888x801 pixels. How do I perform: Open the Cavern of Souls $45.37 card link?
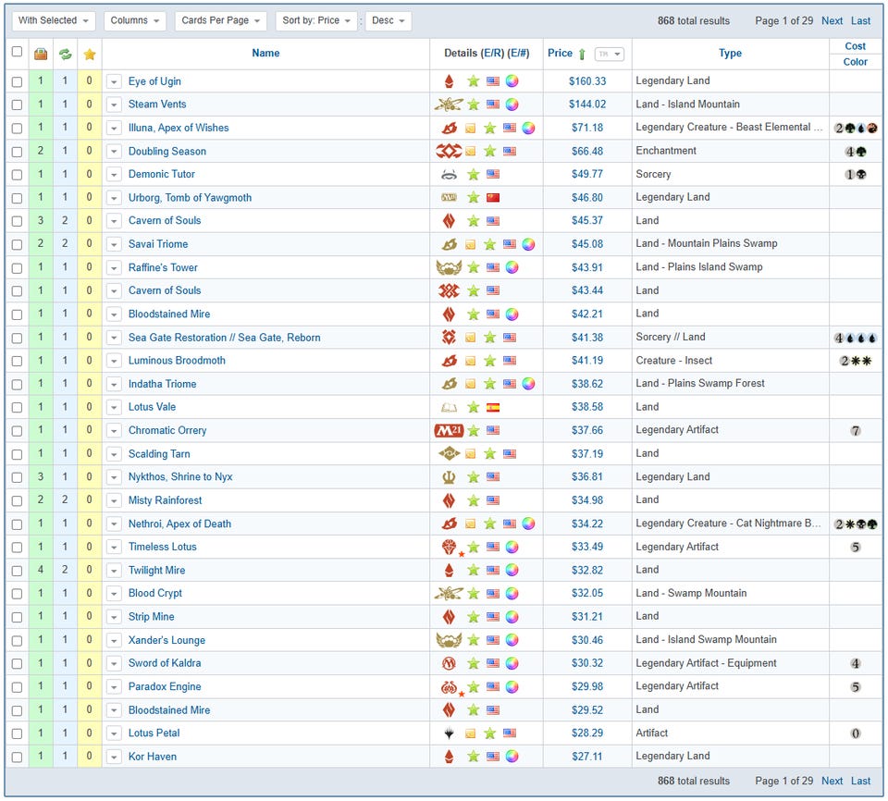point(165,221)
